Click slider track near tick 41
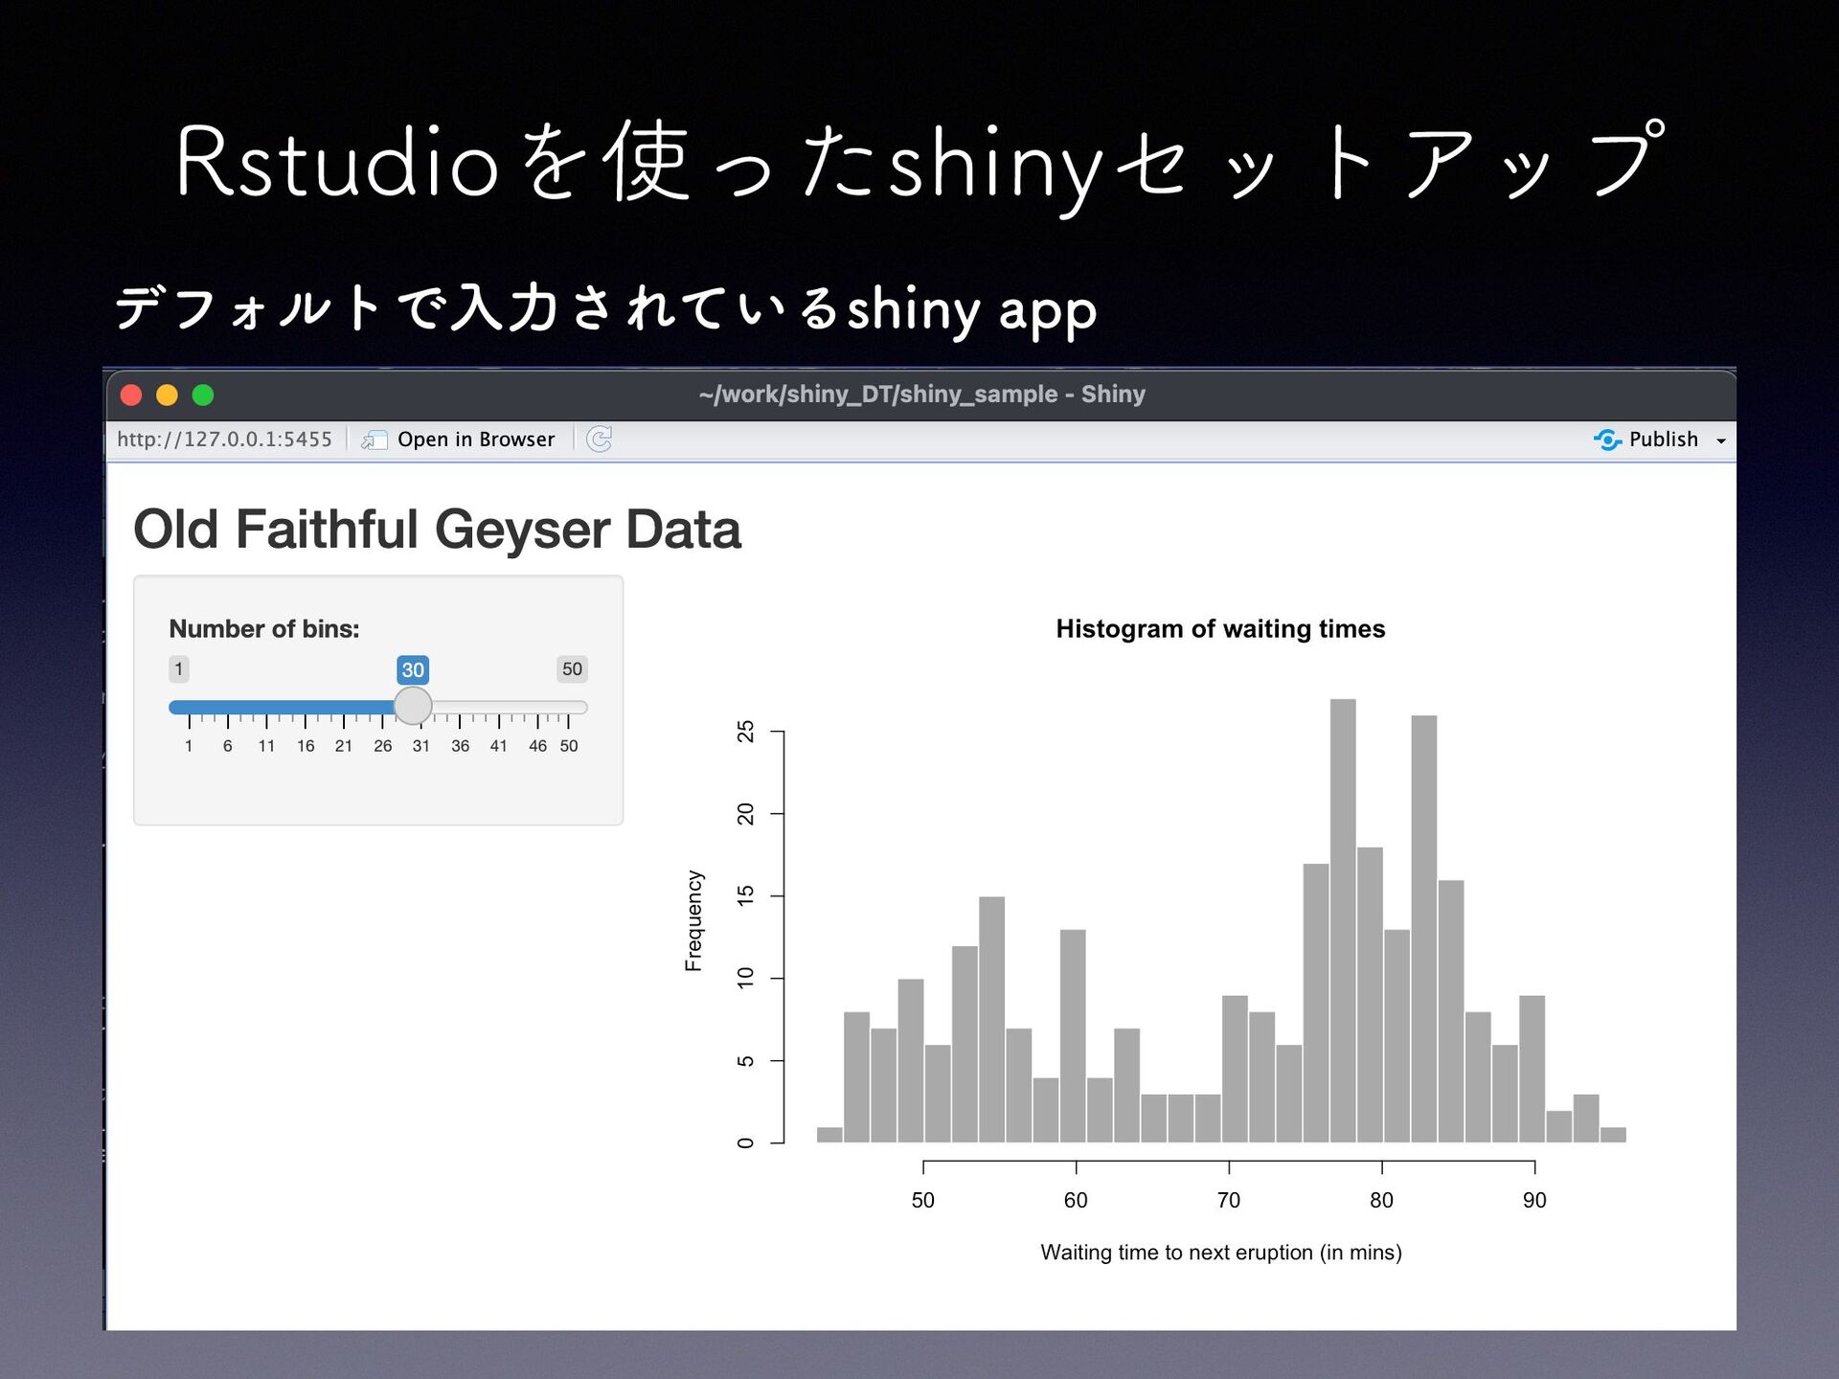 [499, 708]
